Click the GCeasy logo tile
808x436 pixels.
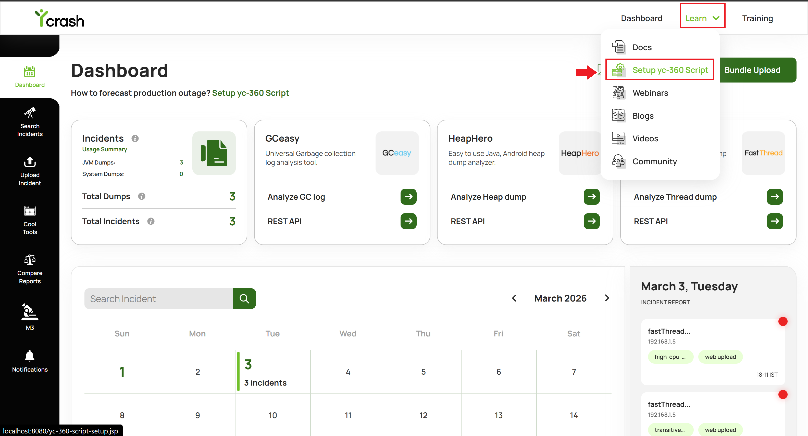point(397,153)
